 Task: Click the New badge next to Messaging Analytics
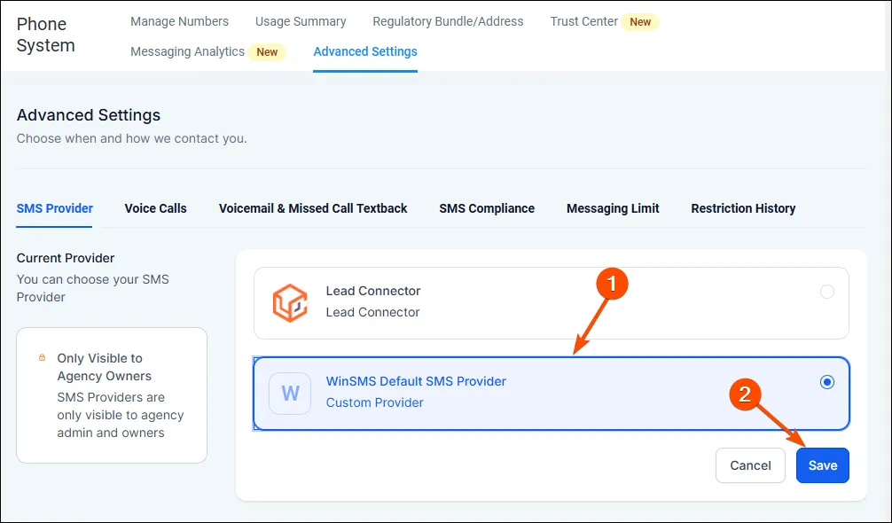pos(267,52)
